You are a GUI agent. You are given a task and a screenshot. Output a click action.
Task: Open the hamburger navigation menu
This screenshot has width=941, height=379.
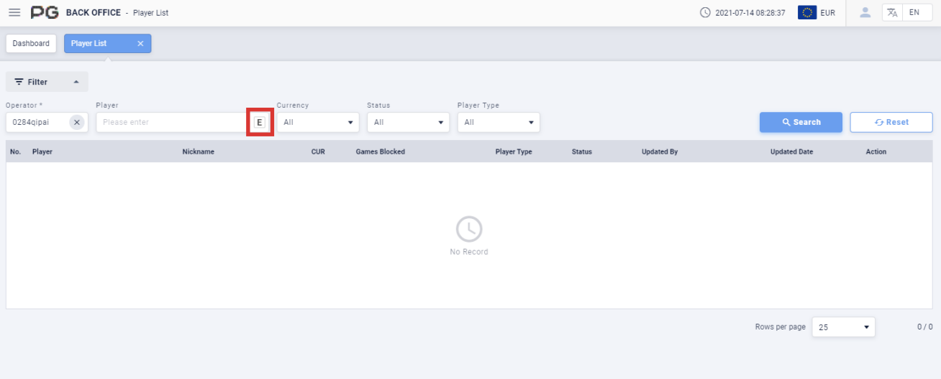[x=14, y=13]
